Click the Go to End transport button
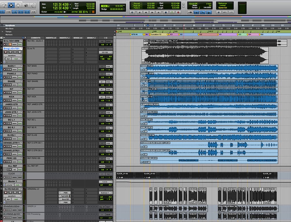The height and width of the screenshot is (222, 291). (x=159, y=12)
